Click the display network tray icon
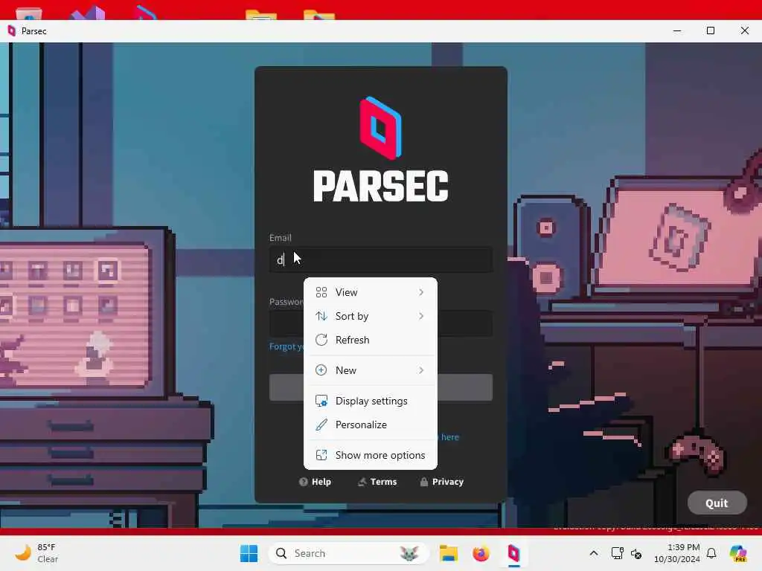 point(617,553)
